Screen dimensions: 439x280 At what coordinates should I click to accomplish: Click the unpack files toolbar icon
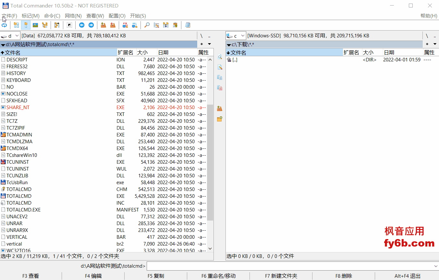coord(113,25)
